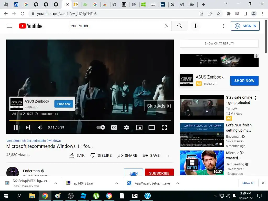Open more actions ellipsis under video

click(x=169, y=156)
